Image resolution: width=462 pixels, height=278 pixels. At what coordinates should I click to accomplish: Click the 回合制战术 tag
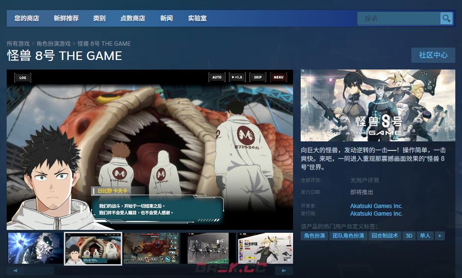[385, 236]
